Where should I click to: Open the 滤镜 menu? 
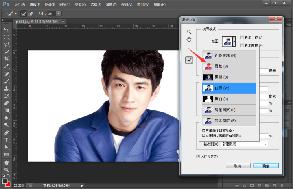tap(111, 4)
